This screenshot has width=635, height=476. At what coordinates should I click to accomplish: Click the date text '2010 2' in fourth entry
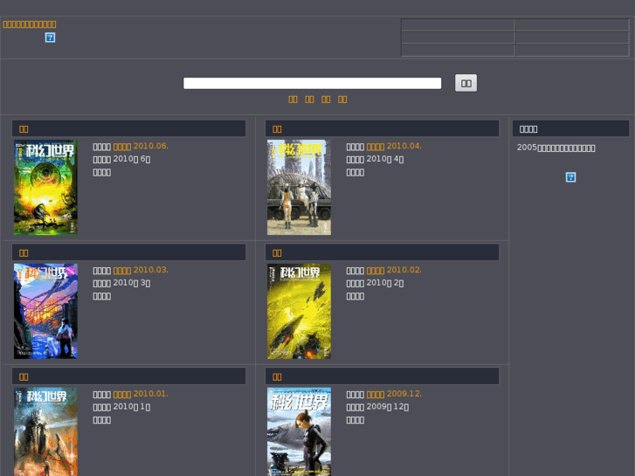[385, 283]
